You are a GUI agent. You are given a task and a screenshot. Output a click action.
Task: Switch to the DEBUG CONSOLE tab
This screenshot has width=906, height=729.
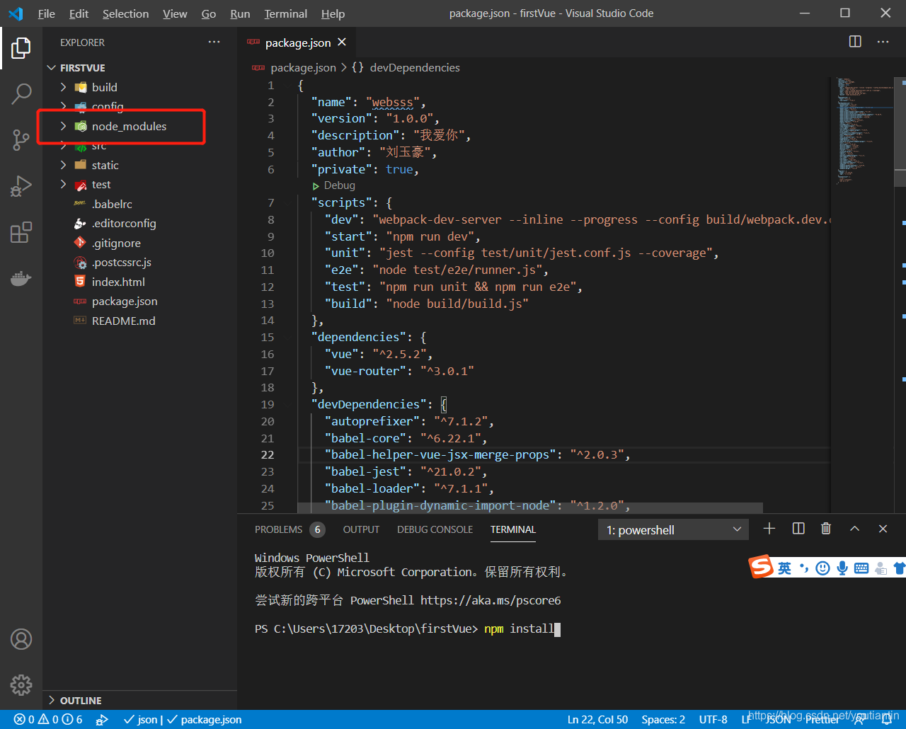coord(435,529)
